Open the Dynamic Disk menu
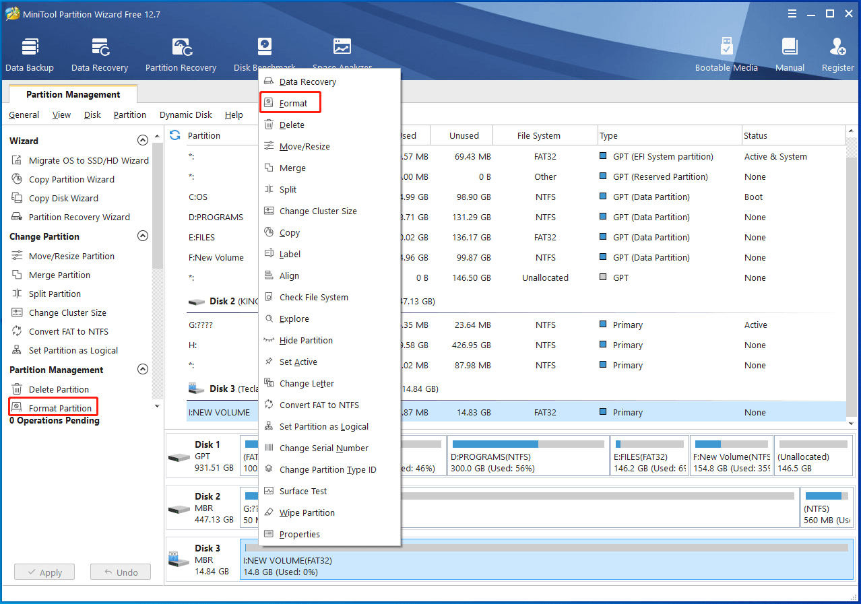 (x=185, y=115)
